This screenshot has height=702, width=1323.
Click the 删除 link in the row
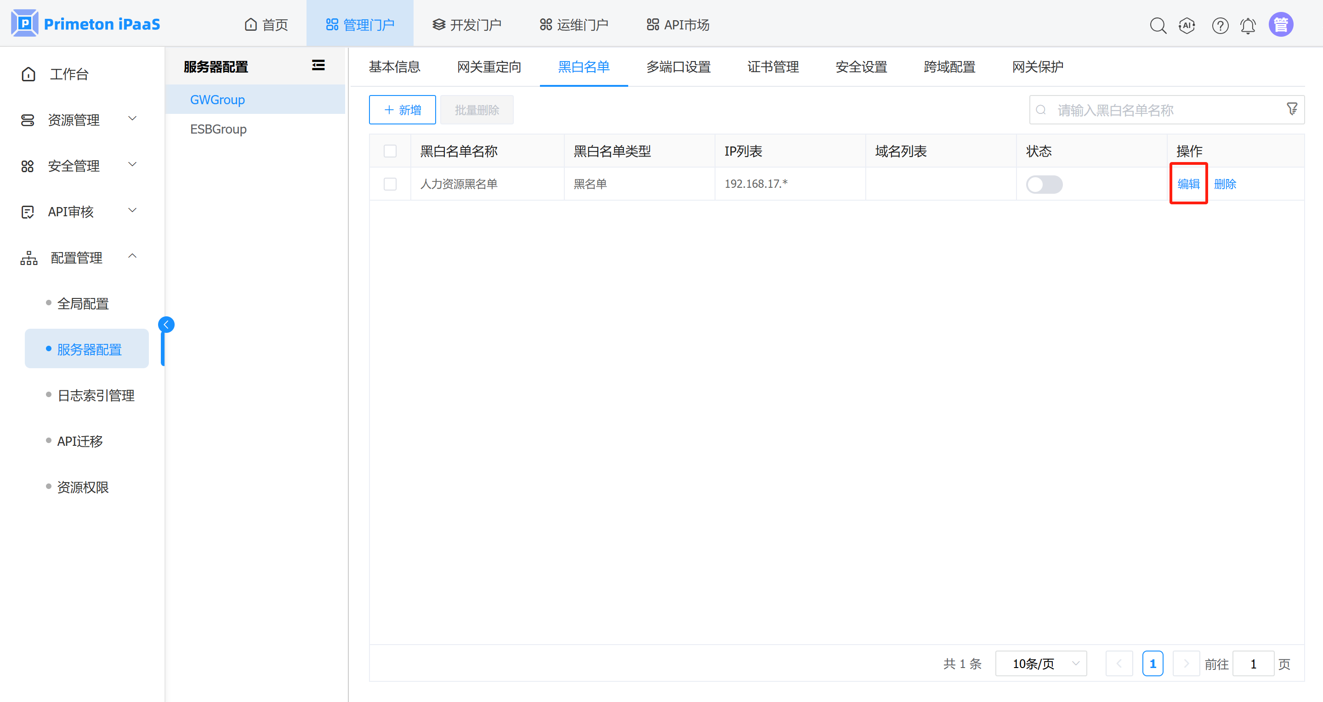(x=1225, y=184)
